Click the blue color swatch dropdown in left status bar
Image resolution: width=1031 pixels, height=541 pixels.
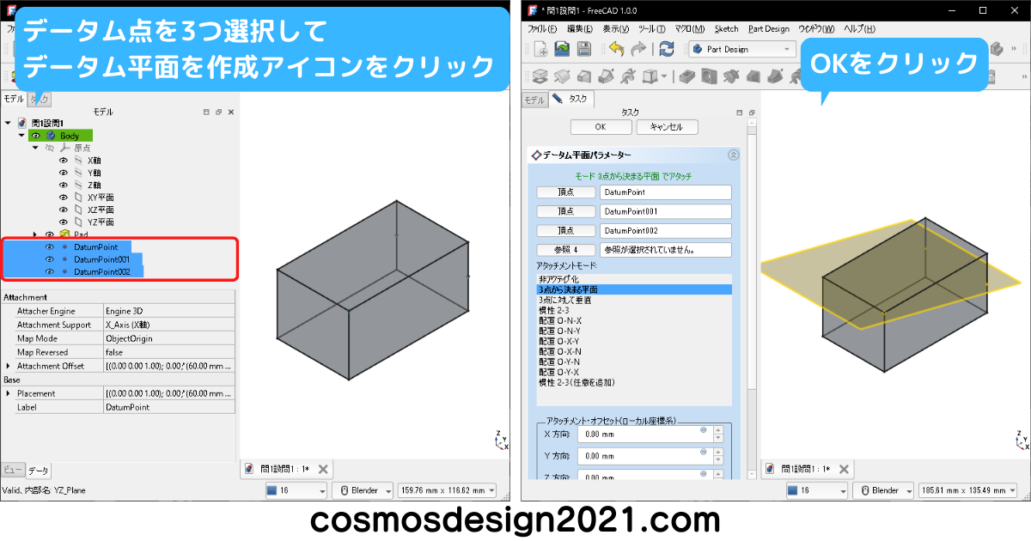296,490
